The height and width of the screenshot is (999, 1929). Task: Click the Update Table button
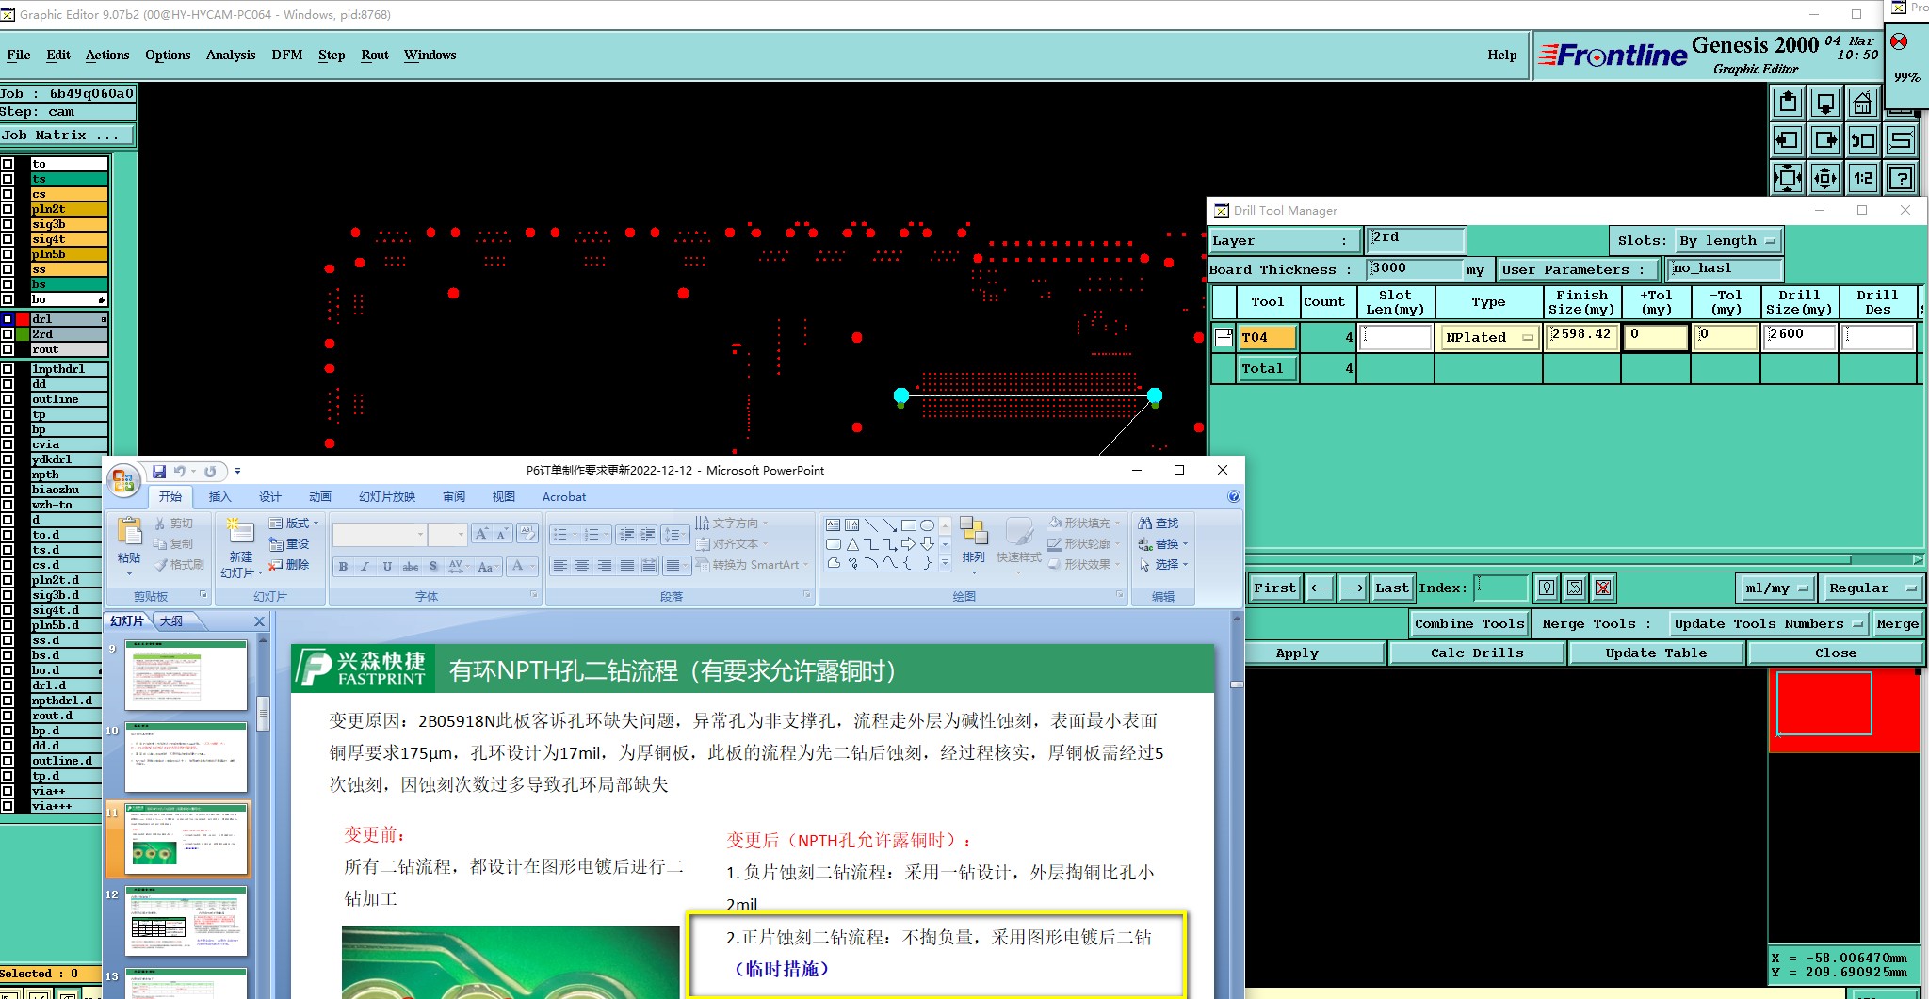[1656, 653]
